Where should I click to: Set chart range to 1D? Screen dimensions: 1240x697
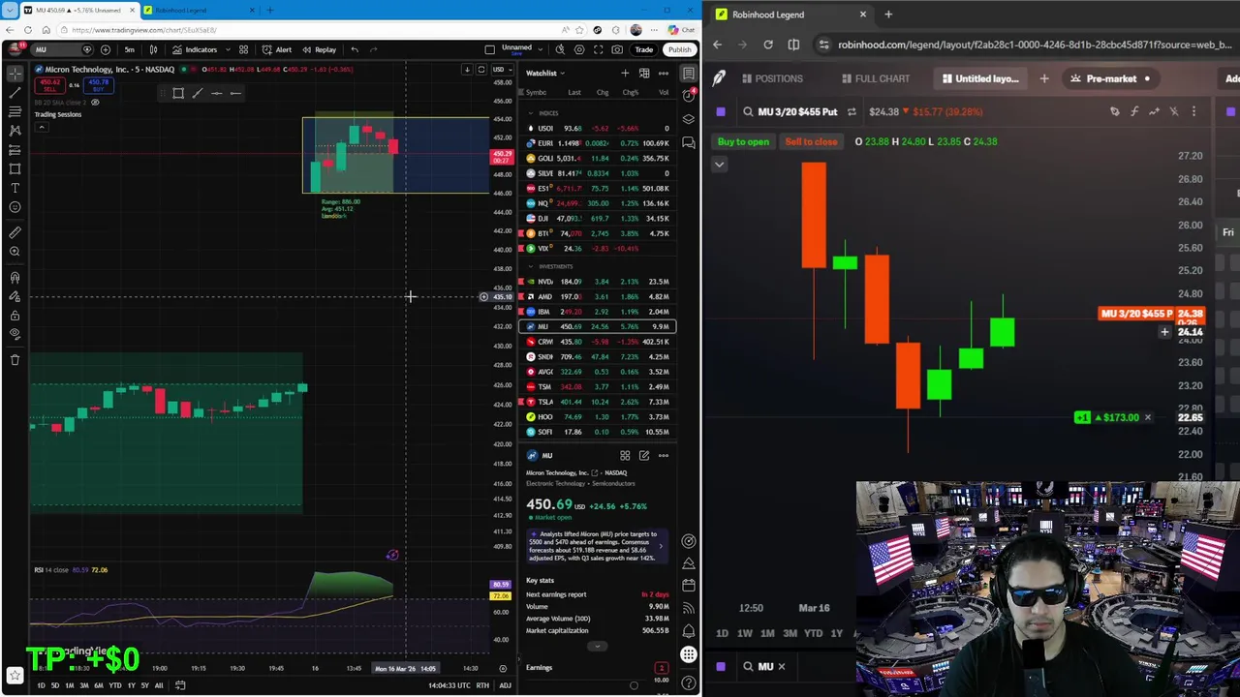41,685
